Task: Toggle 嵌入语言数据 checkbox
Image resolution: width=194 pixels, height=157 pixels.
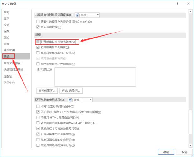Action: [38, 27]
